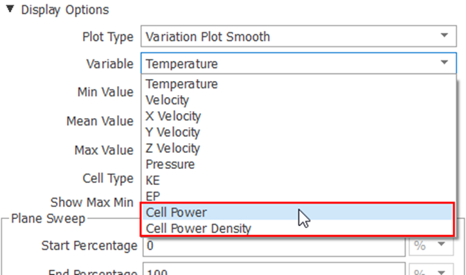Select Temperature from the variable list

tap(182, 84)
